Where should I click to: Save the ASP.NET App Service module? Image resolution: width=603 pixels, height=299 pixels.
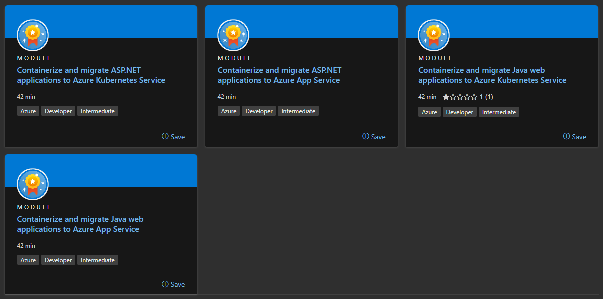coord(374,137)
